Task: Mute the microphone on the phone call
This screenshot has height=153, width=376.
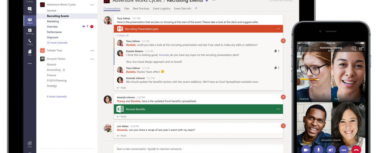Action: tap(318, 150)
